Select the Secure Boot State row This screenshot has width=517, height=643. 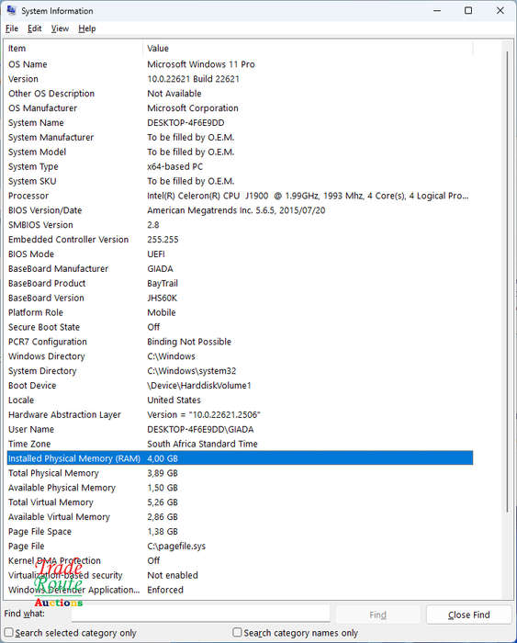[240, 327]
